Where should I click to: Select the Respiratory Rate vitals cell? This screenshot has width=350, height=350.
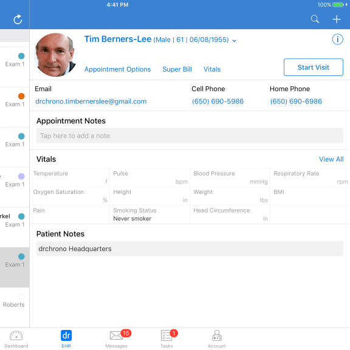click(x=310, y=177)
